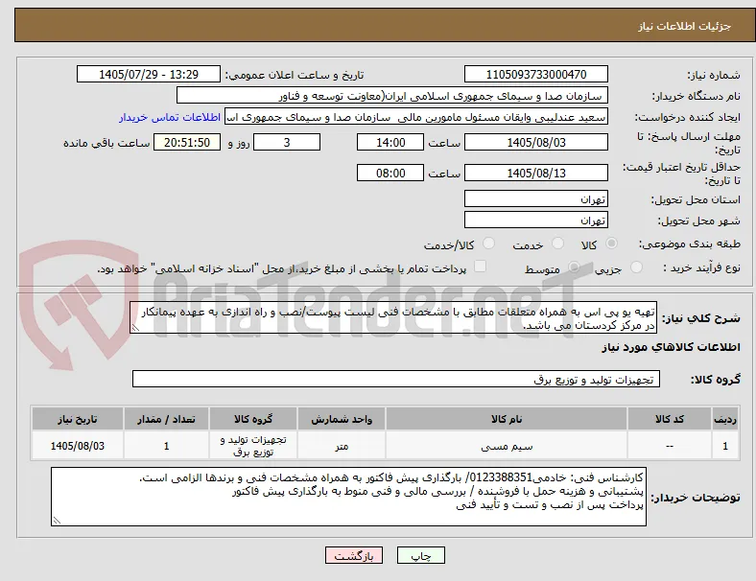
Task: Select the خدمت radio button
Action: tap(557, 244)
